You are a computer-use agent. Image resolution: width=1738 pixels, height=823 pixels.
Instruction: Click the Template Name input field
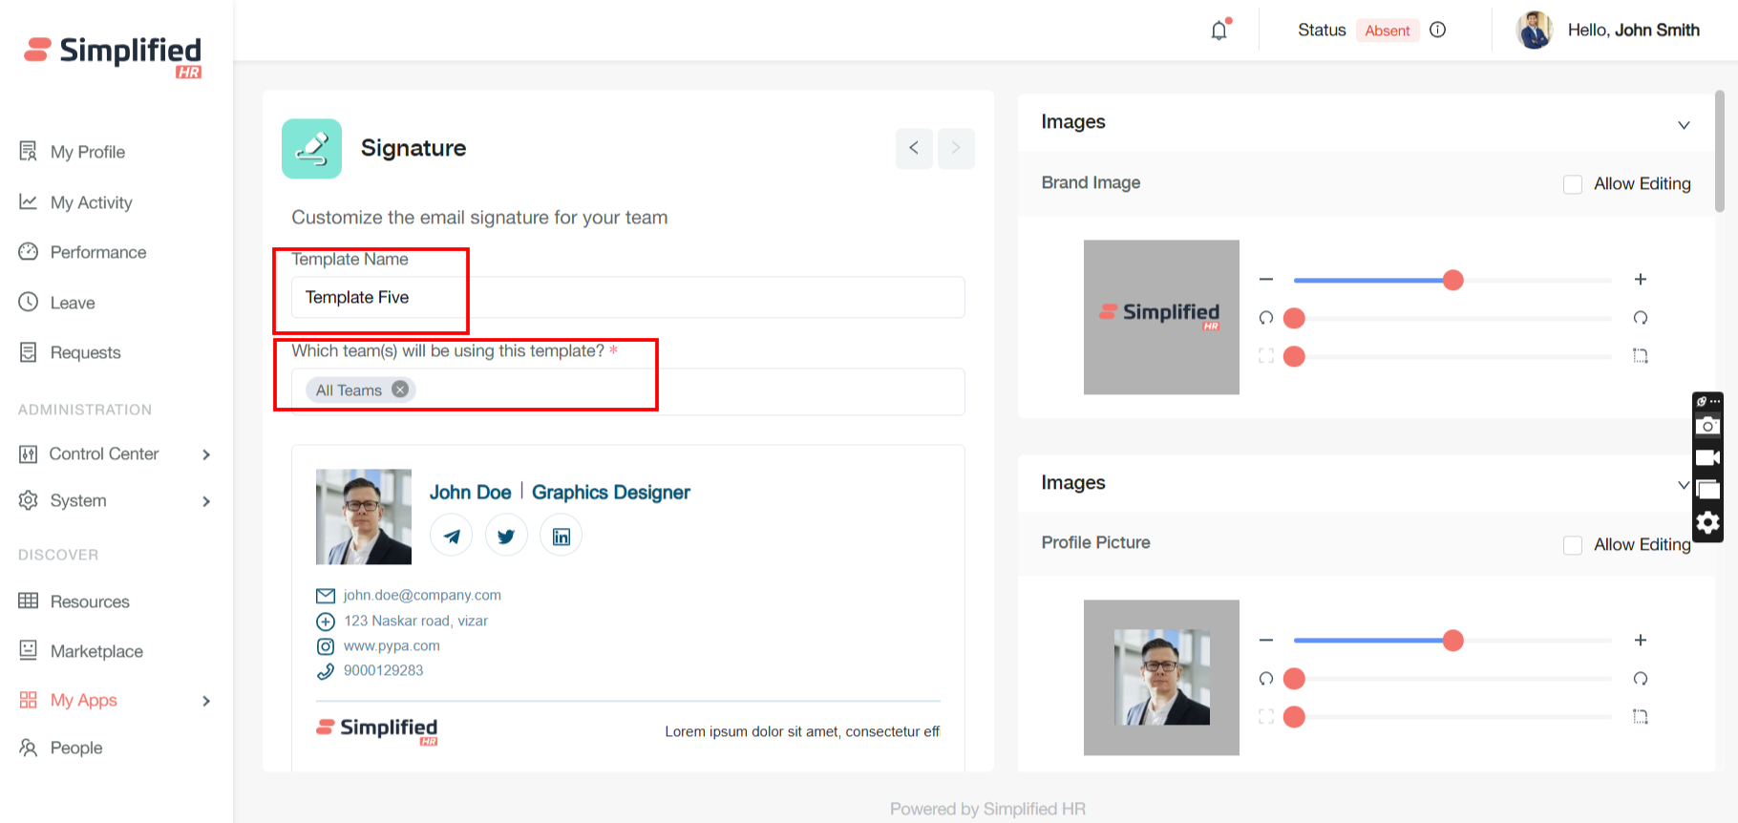(627, 298)
